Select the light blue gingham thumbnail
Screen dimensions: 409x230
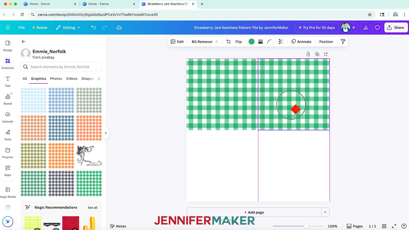tap(34, 100)
